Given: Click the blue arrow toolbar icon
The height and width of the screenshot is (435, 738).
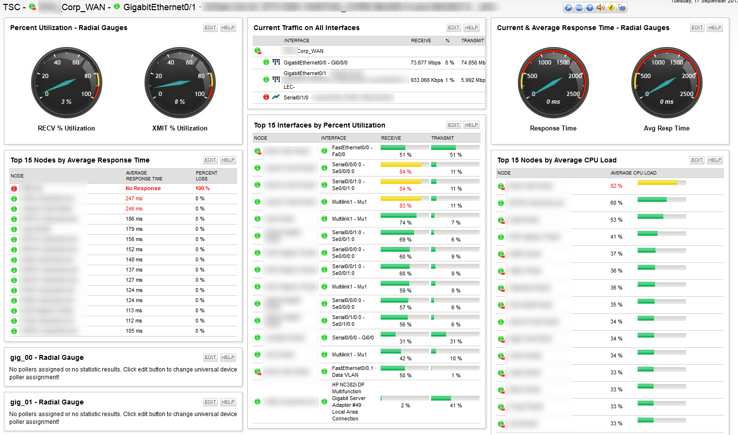Looking at the screenshot, I should coord(568,7).
